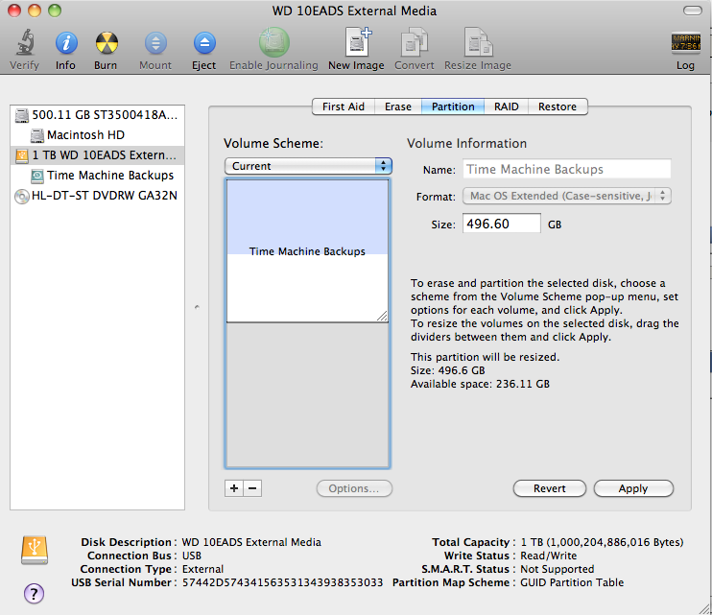Viewport: 712px width, 615px height.
Task: Click the toolbar toggle pill button
Action: coord(693,11)
